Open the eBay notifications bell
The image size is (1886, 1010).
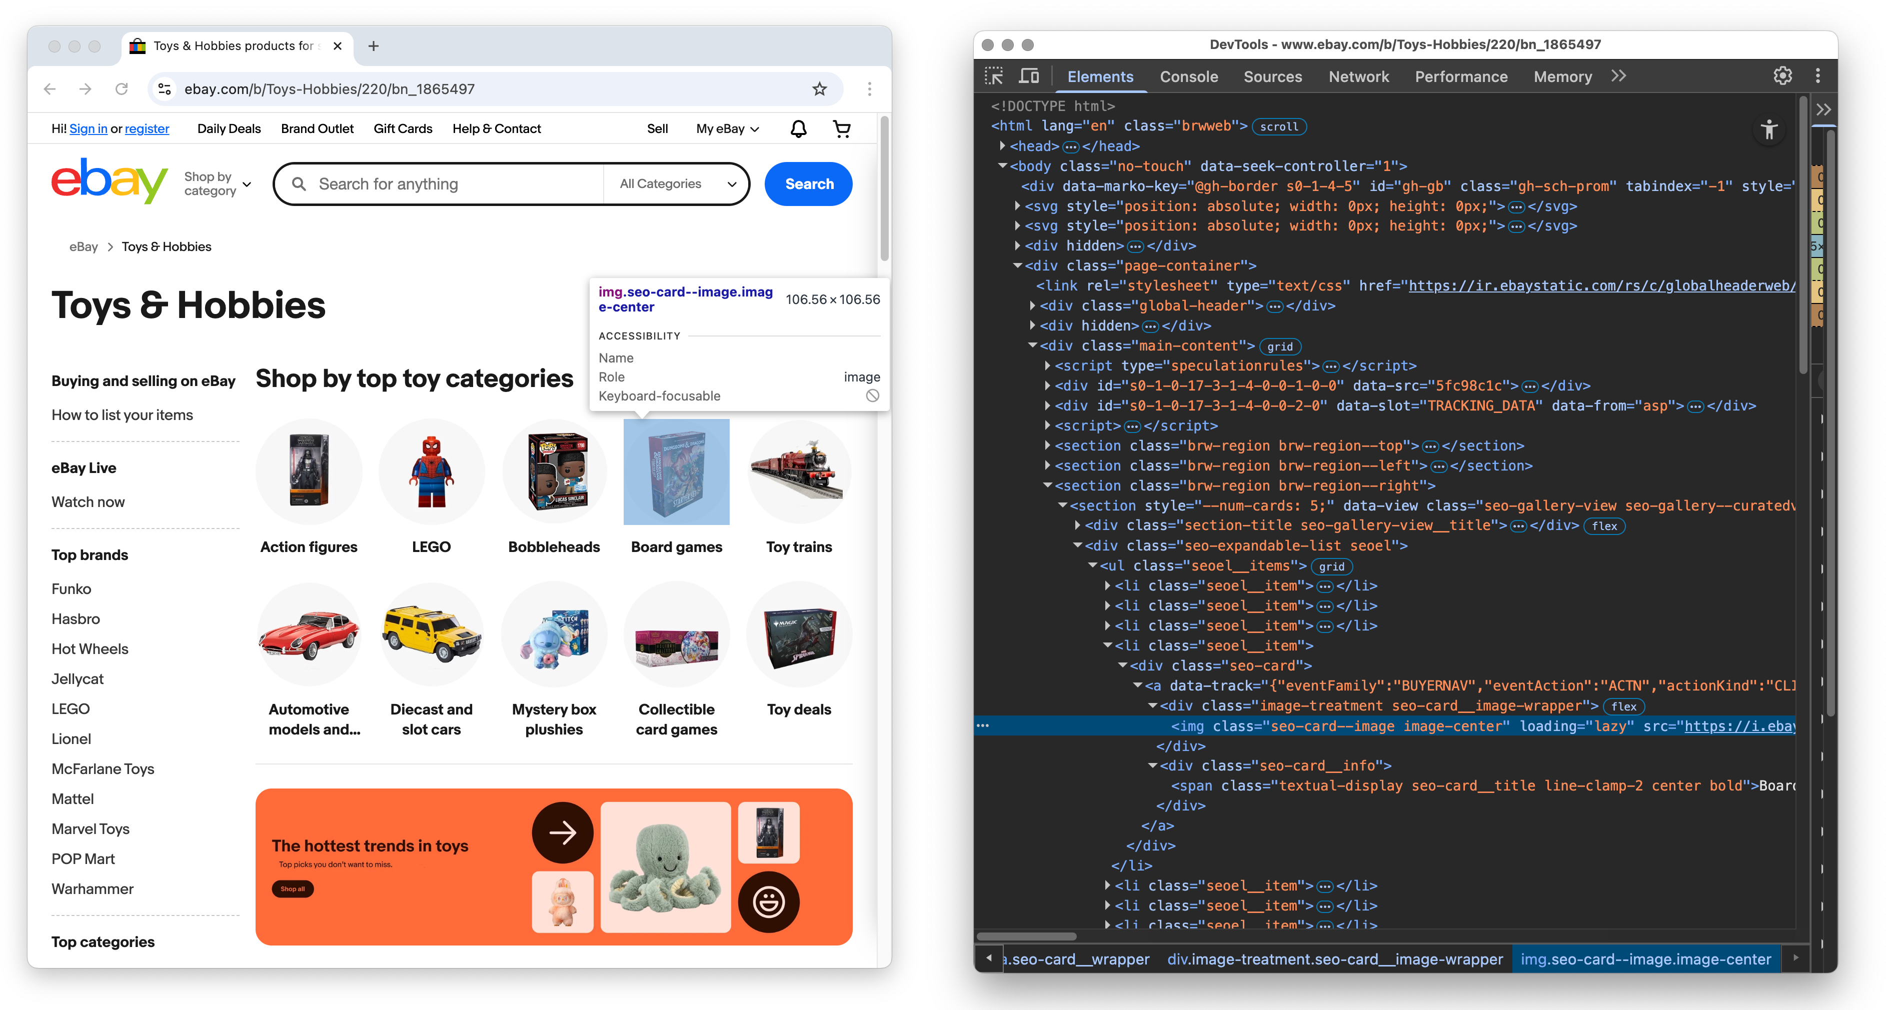click(798, 128)
